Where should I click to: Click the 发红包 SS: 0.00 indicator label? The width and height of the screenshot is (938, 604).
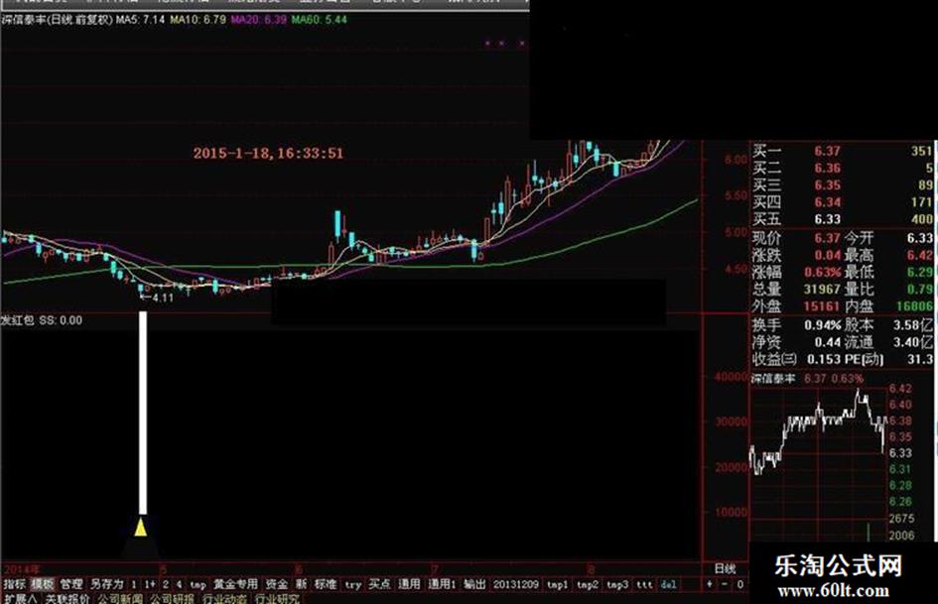(42, 320)
